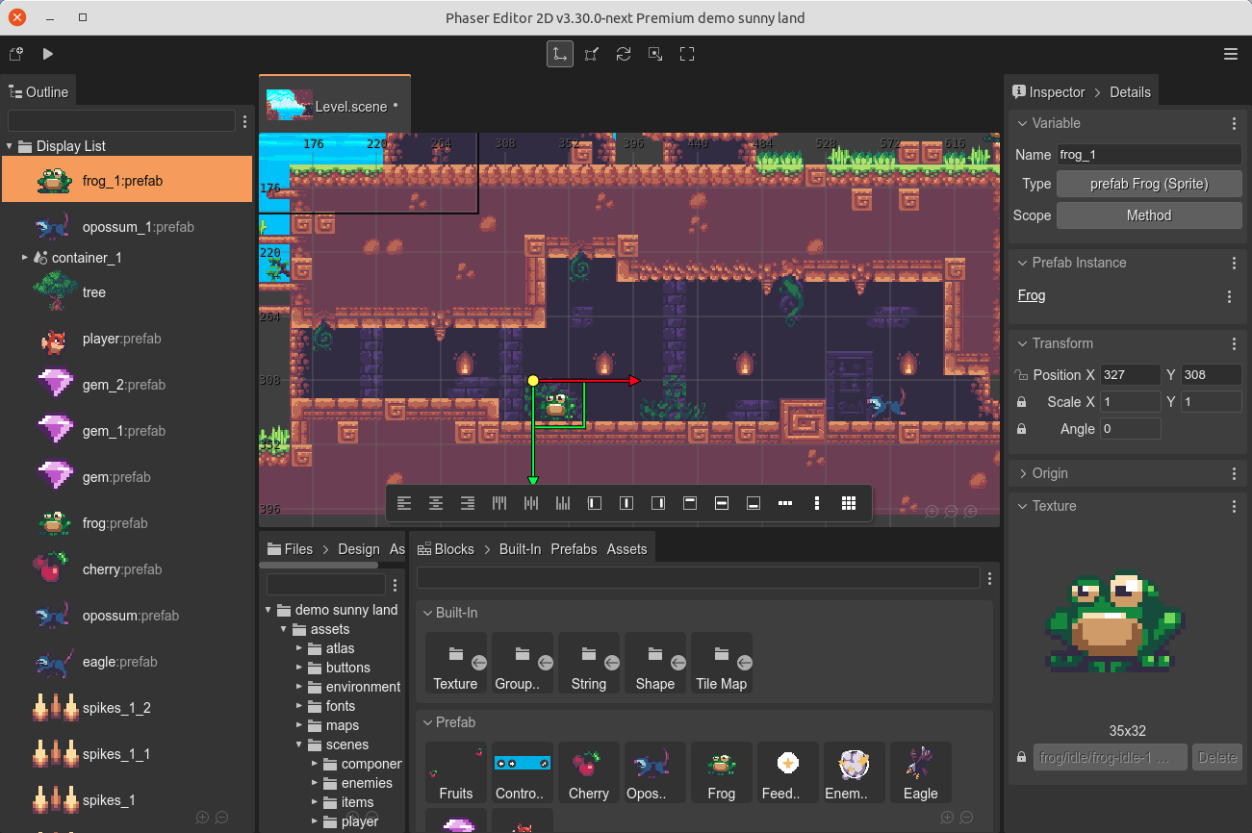The width and height of the screenshot is (1252, 833).
Task: Open the Tile Map built-in block
Action: tap(722, 663)
